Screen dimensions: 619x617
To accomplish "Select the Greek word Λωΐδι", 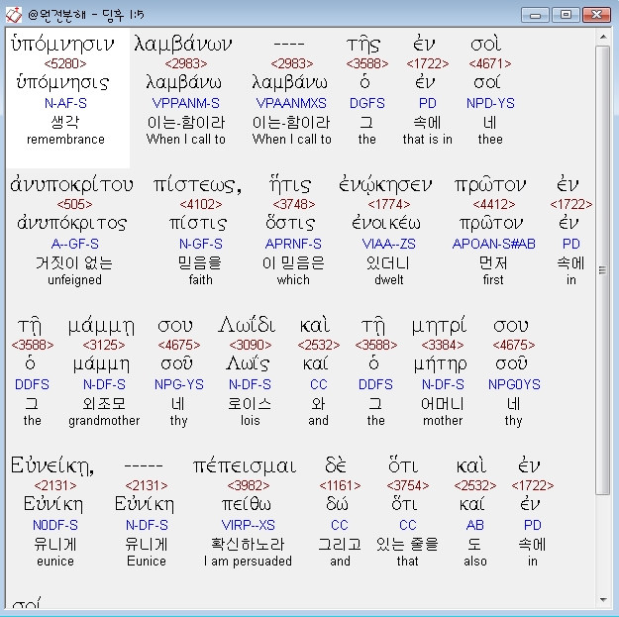I will coord(248,326).
